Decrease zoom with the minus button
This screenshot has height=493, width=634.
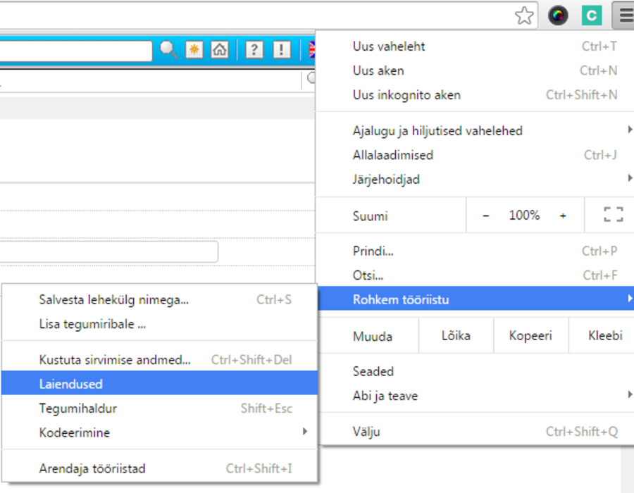point(486,216)
